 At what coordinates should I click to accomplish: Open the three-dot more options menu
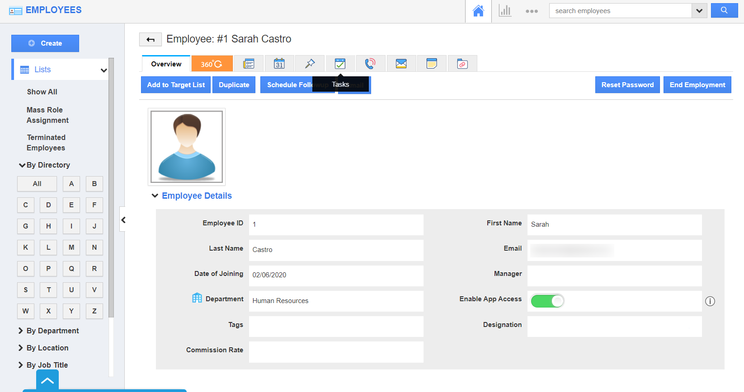pos(532,11)
